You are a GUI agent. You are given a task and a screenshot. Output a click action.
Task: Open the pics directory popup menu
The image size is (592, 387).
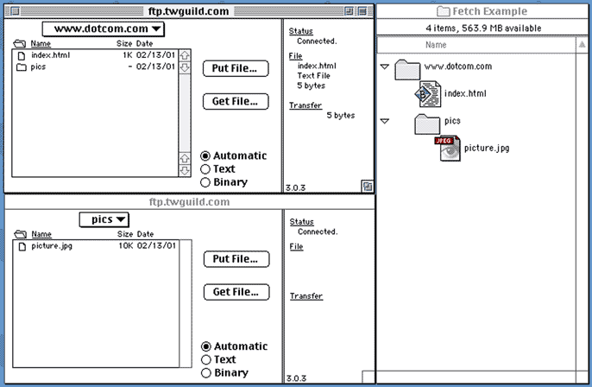pos(104,219)
